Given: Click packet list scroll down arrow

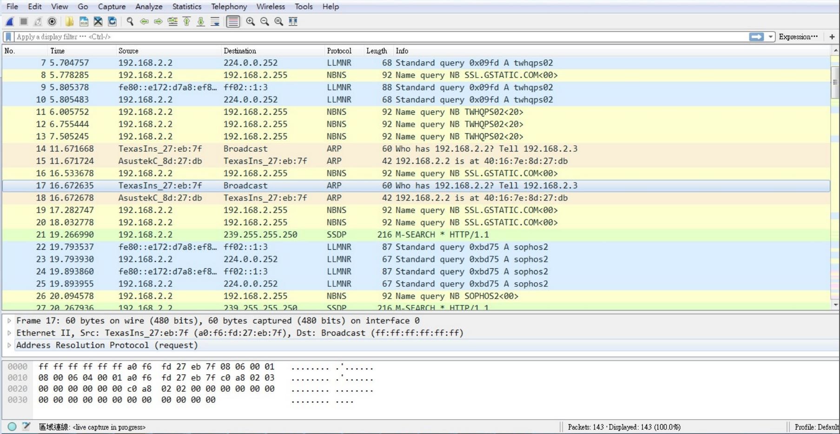Looking at the screenshot, I should (x=835, y=304).
